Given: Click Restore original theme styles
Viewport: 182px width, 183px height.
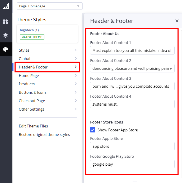Looking at the screenshot, I should tap(44, 135).
